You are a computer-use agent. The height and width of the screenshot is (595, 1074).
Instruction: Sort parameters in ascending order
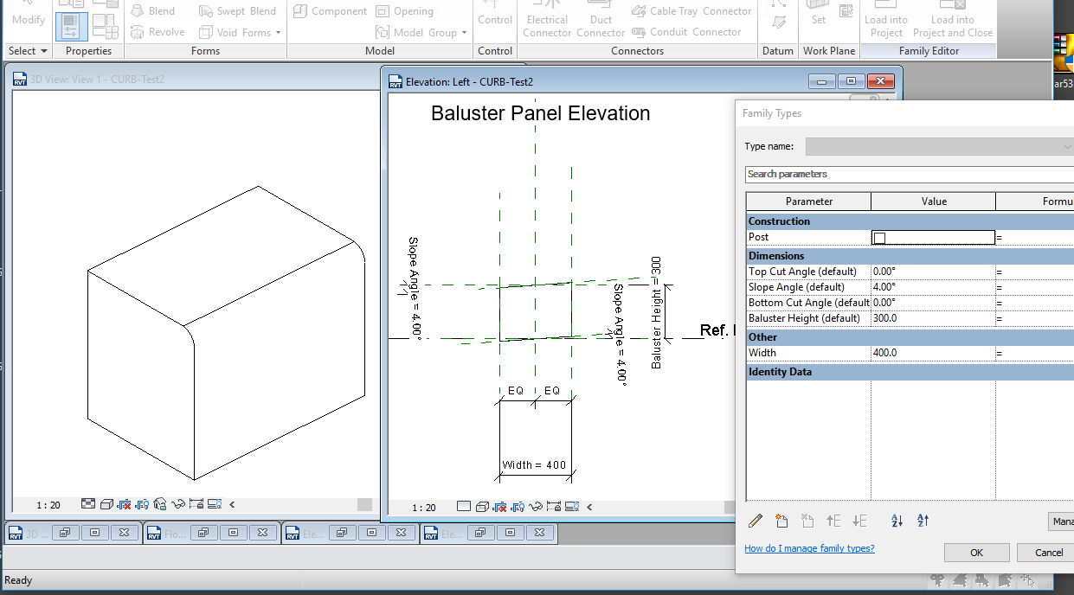[x=897, y=521]
